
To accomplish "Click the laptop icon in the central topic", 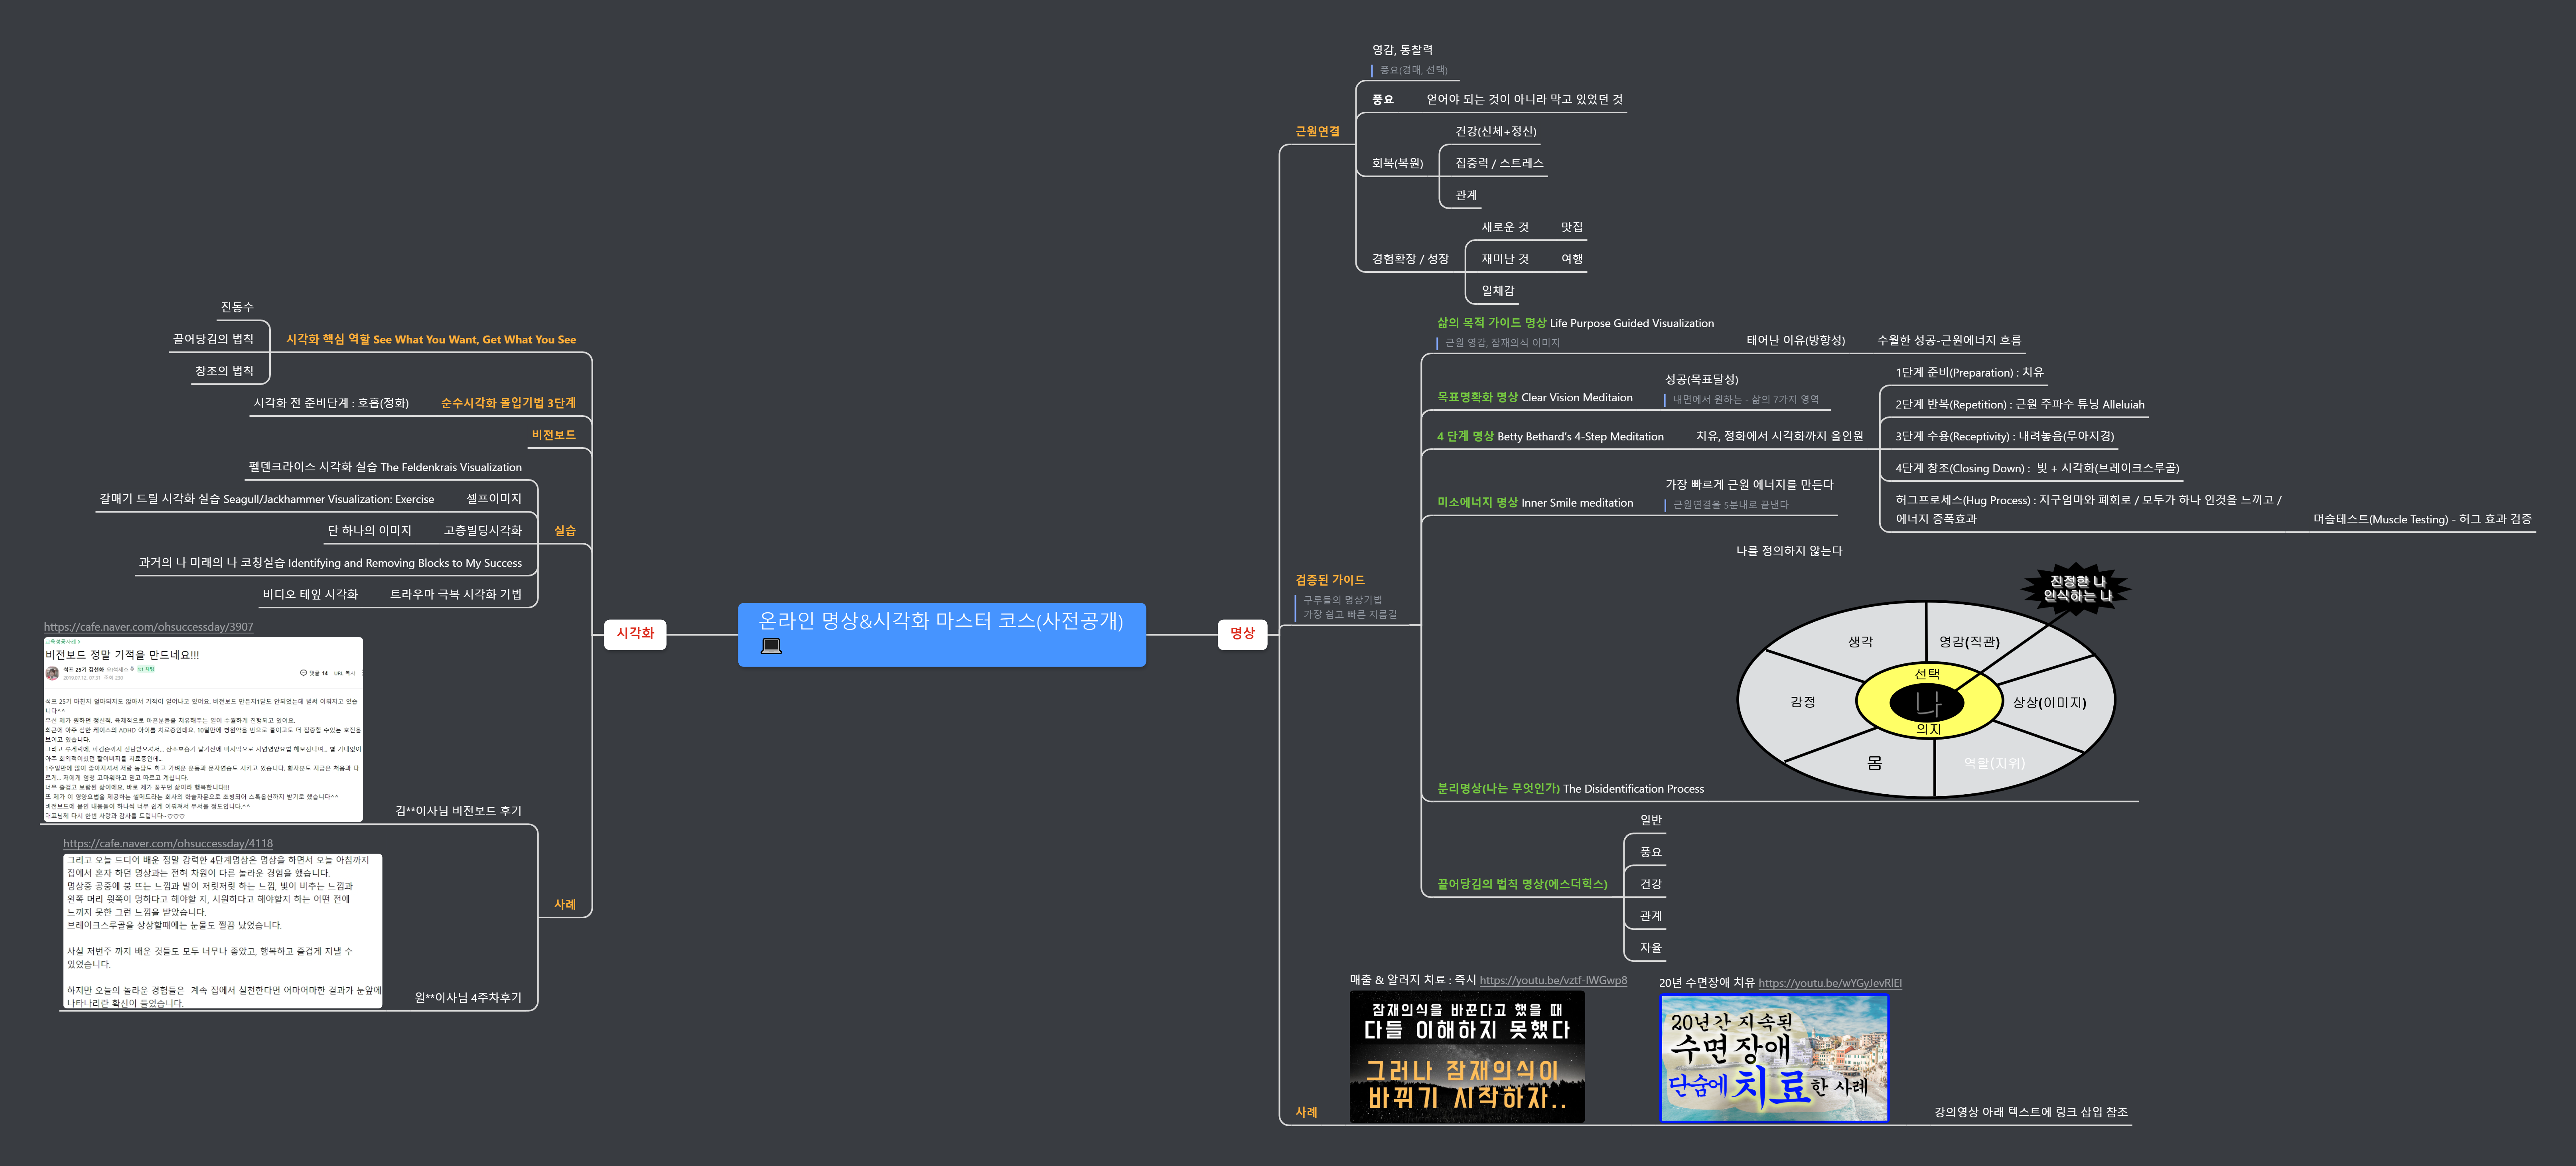I will [771, 646].
